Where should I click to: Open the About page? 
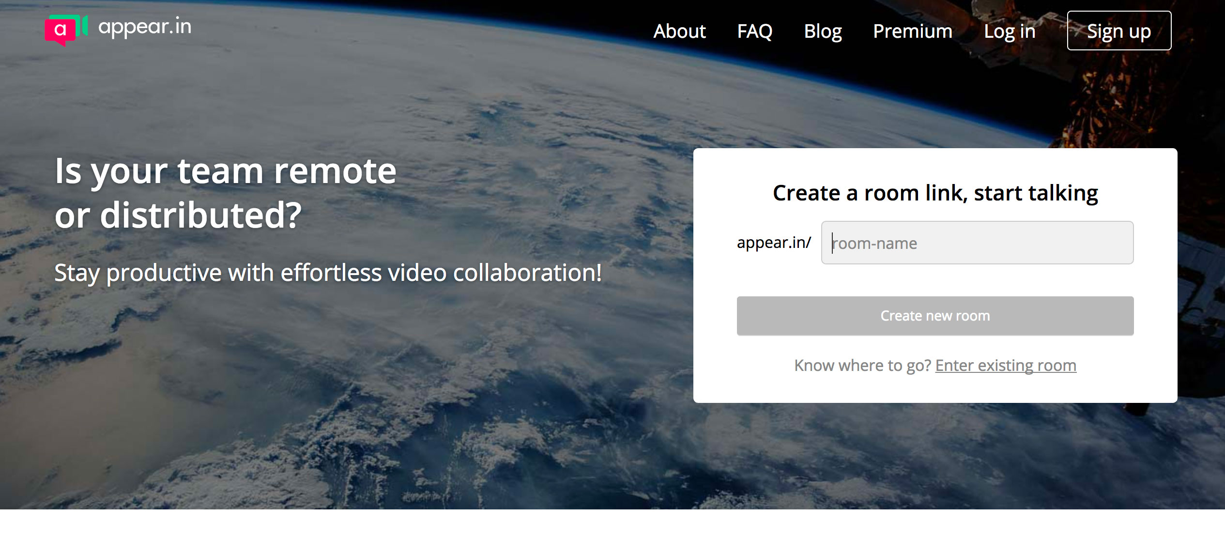pyautogui.click(x=679, y=31)
